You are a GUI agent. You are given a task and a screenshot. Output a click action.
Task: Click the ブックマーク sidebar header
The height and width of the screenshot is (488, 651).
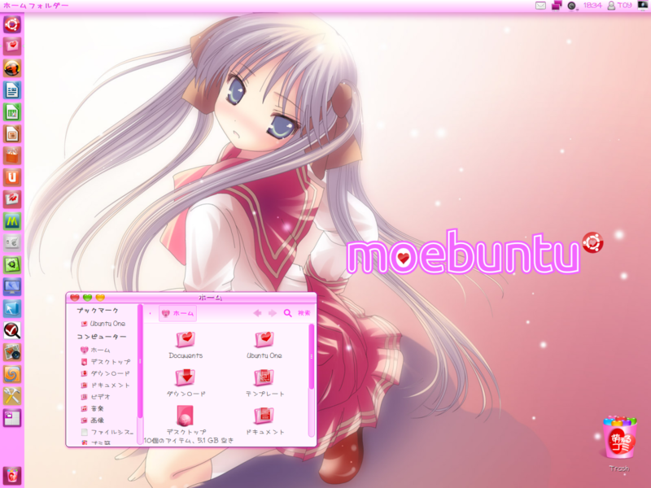coord(98,311)
